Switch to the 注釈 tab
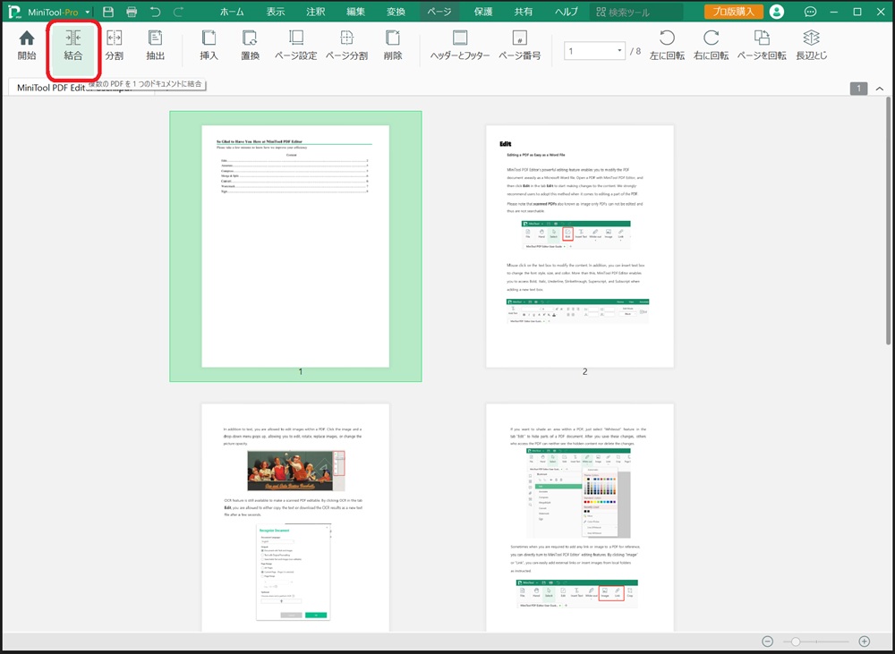The width and height of the screenshot is (895, 654). pos(315,12)
